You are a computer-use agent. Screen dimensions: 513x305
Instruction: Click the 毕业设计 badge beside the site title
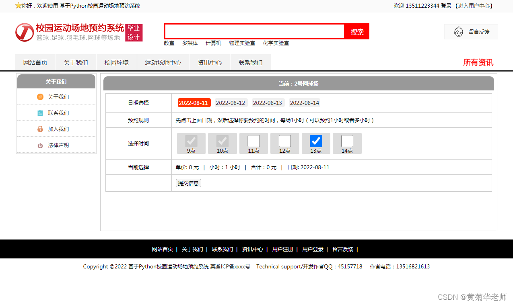pyautogui.click(x=134, y=32)
